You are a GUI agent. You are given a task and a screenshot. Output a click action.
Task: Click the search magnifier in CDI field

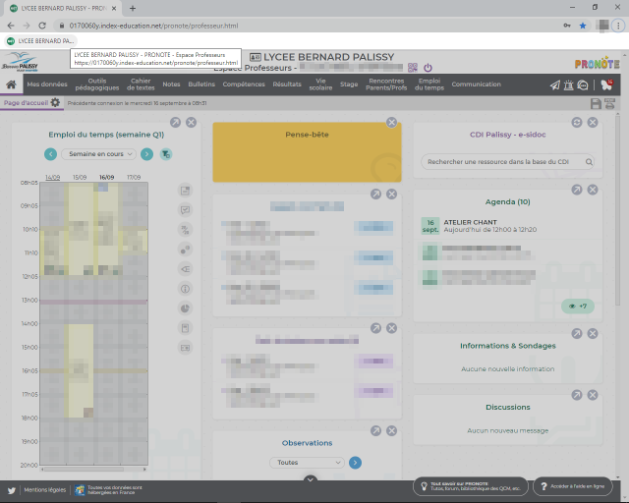(x=589, y=161)
